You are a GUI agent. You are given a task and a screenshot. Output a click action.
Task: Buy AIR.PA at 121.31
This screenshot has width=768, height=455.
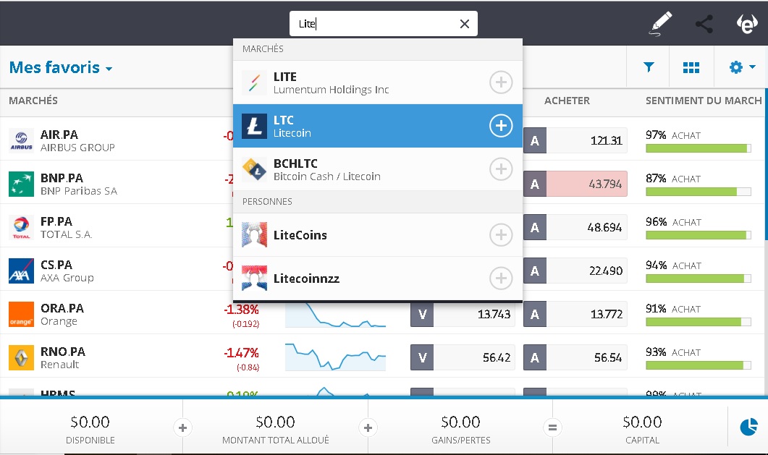[x=575, y=141]
